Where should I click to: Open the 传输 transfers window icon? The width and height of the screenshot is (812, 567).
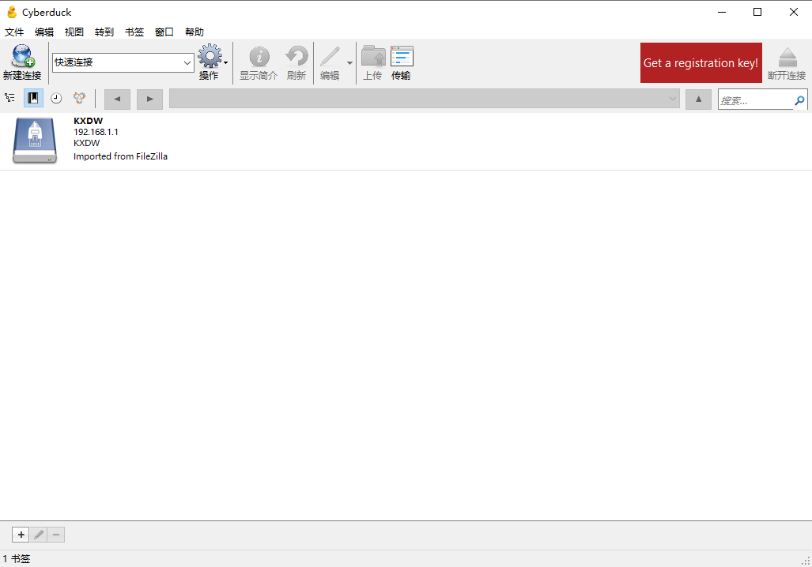tap(402, 56)
